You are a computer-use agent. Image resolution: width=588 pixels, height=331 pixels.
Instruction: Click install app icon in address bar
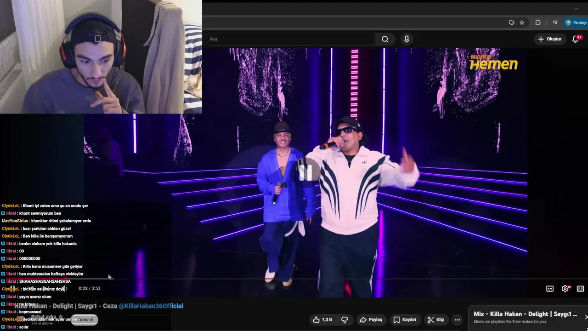pyautogui.click(x=511, y=23)
